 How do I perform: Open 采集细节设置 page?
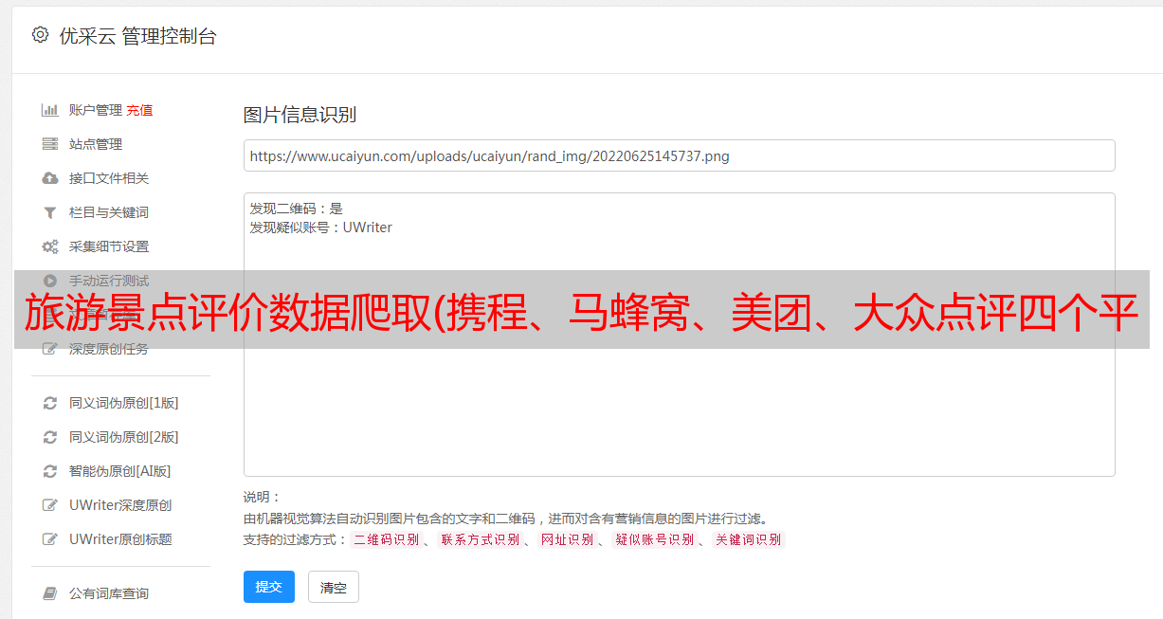109,246
